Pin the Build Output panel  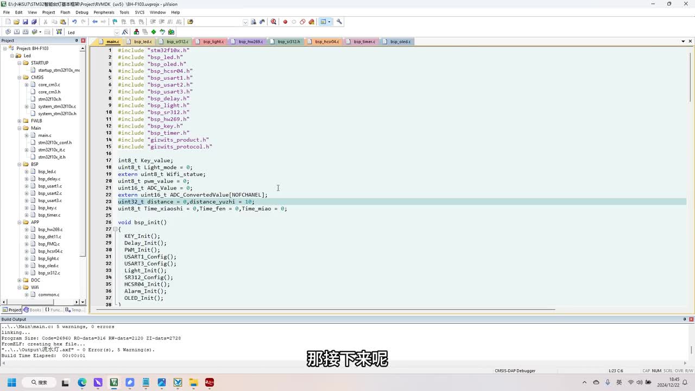click(x=685, y=319)
